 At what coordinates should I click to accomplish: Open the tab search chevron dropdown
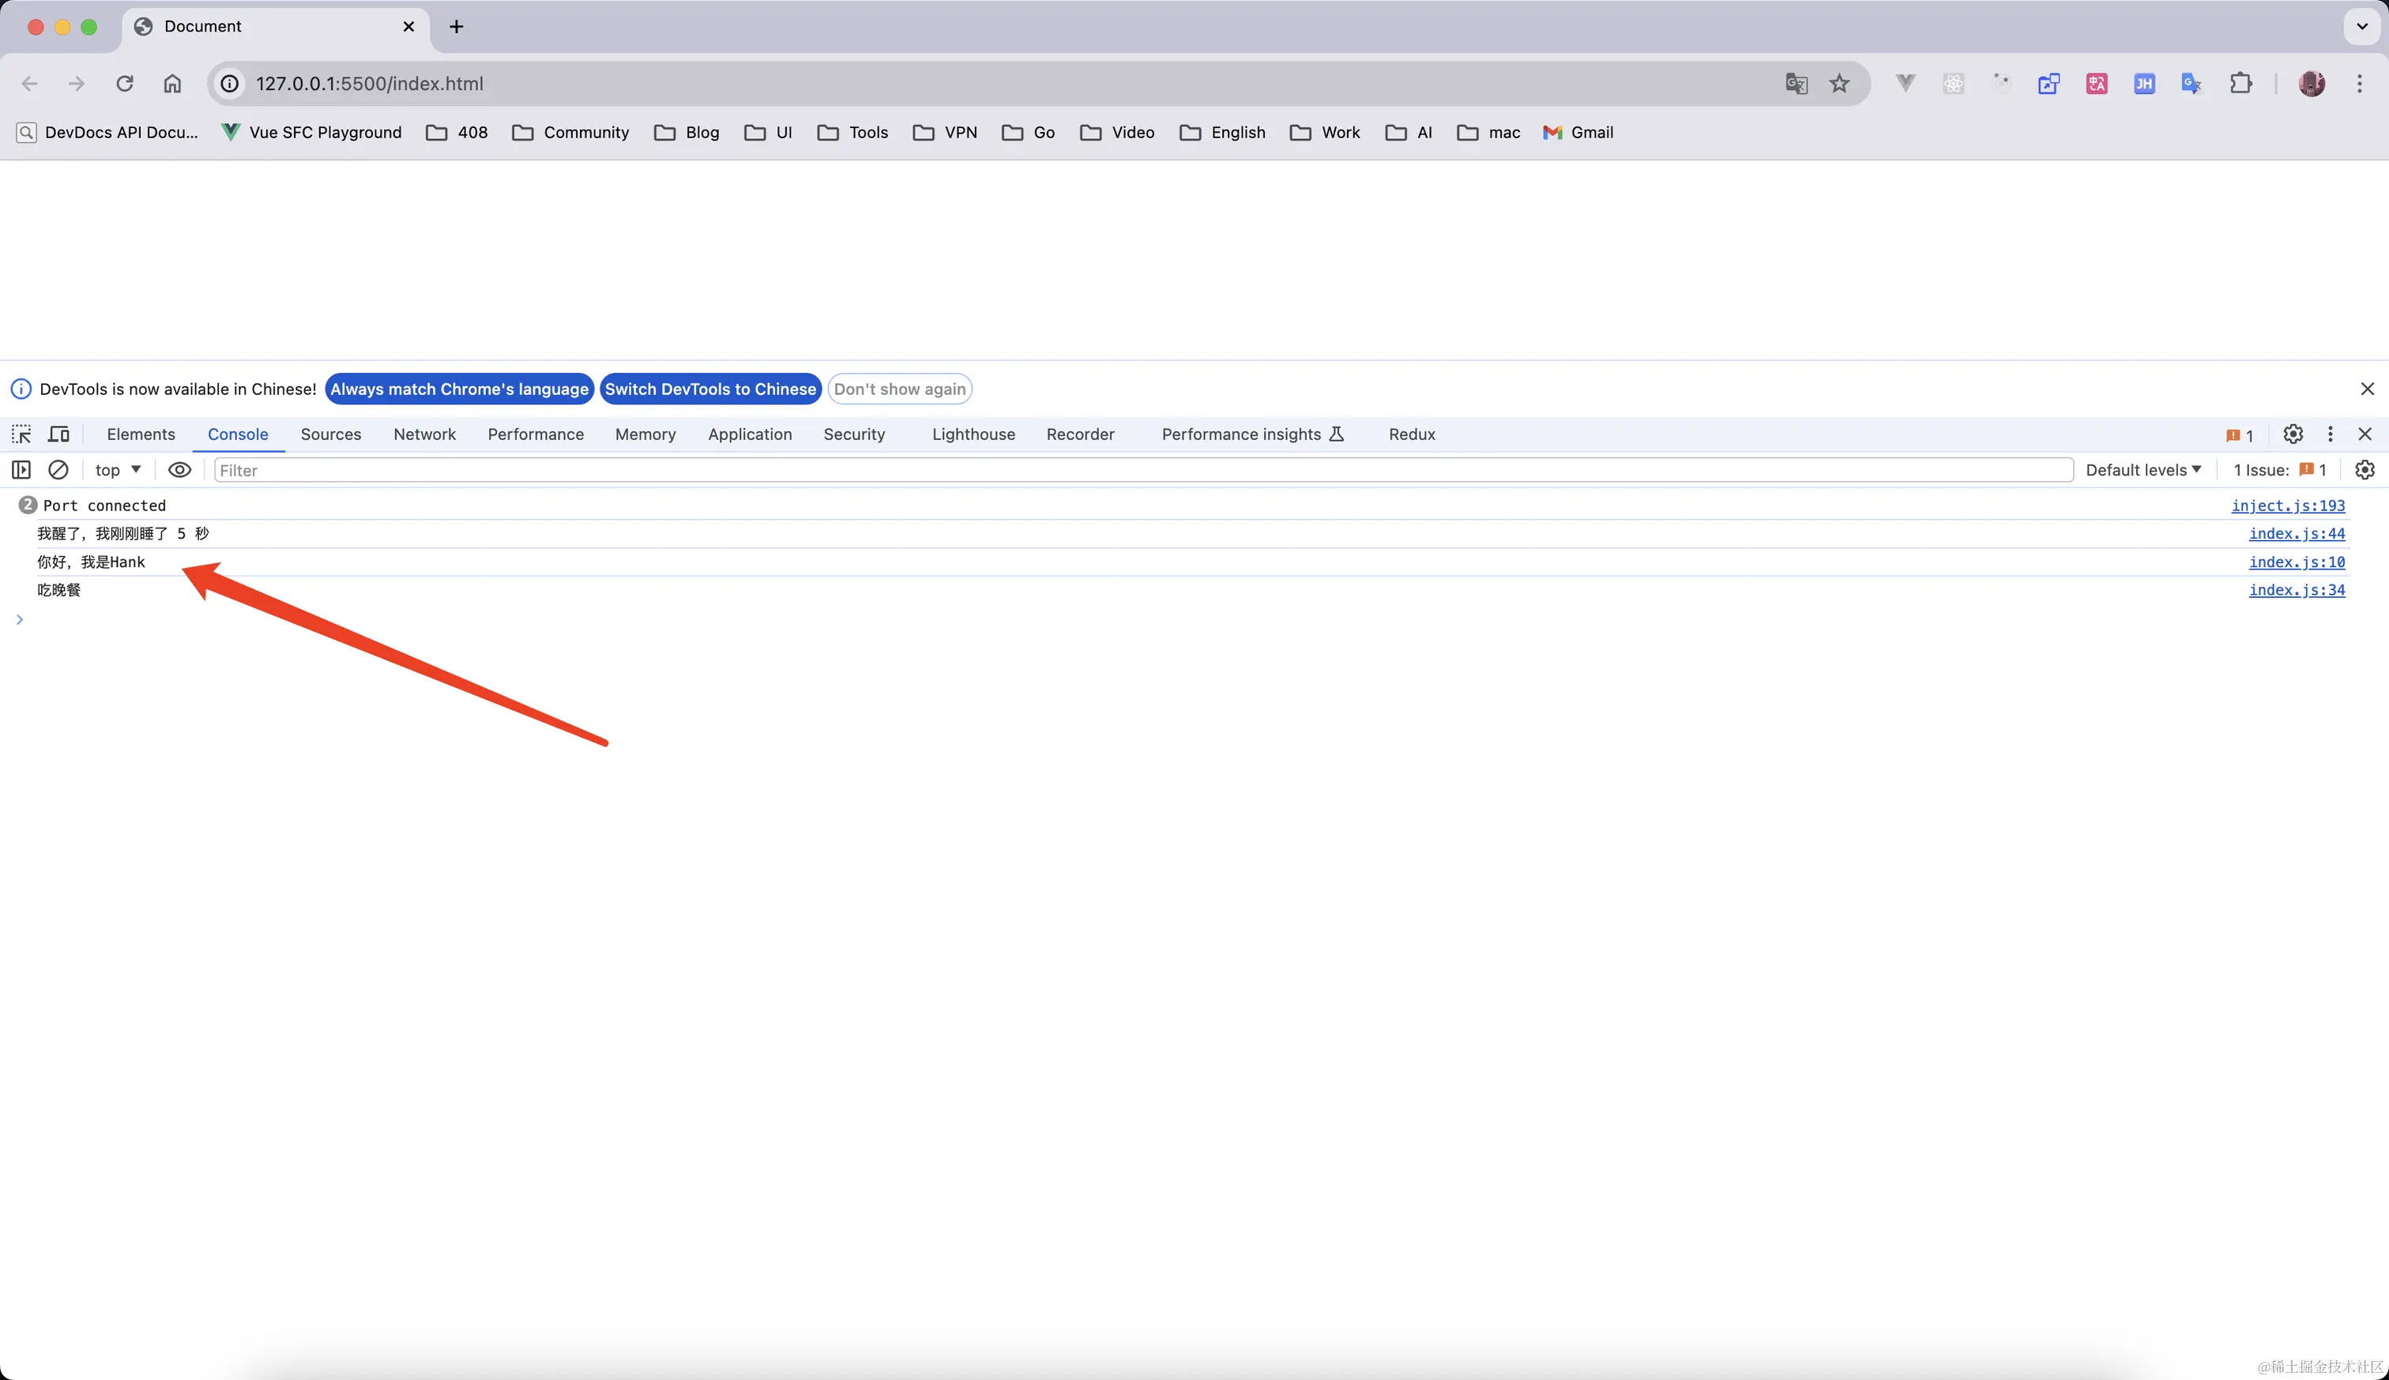2361,27
